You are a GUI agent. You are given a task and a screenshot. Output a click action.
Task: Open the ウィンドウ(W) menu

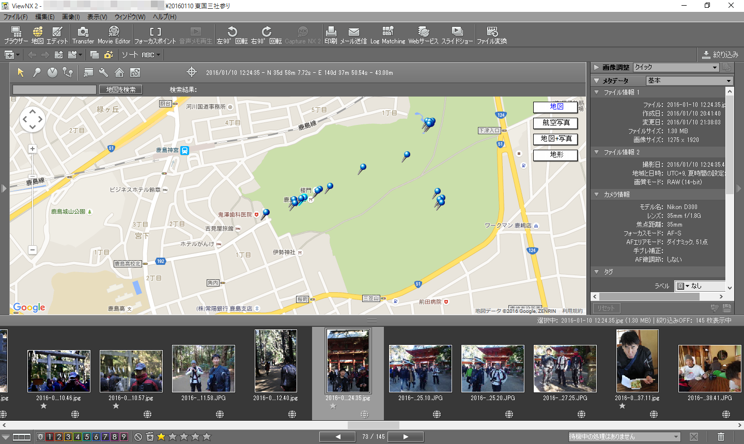130,17
